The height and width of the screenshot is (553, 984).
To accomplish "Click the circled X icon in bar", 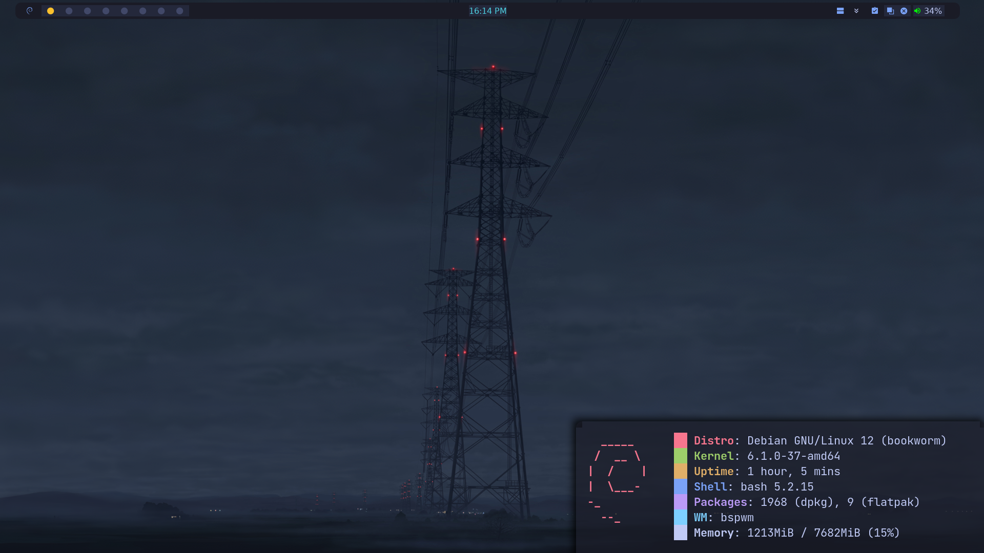I will (x=904, y=11).
